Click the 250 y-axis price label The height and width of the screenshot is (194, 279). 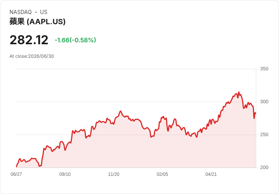pos(264,135)
